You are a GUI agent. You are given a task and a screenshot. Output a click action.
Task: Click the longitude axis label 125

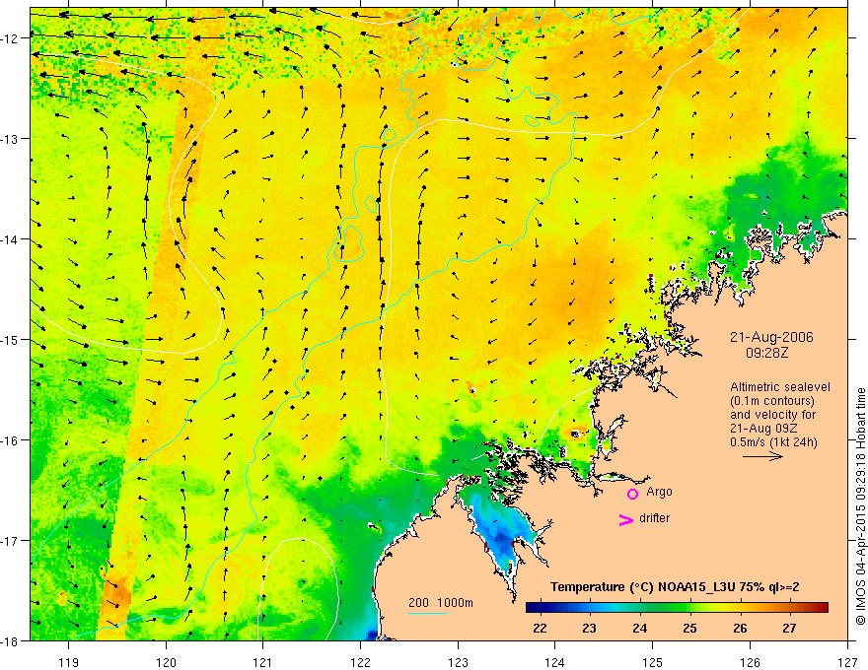(x=653, y=662)
